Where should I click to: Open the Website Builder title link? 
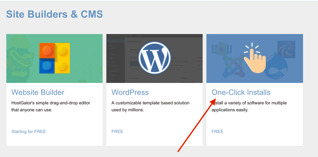pyautogui.click(x=38, y=92)
